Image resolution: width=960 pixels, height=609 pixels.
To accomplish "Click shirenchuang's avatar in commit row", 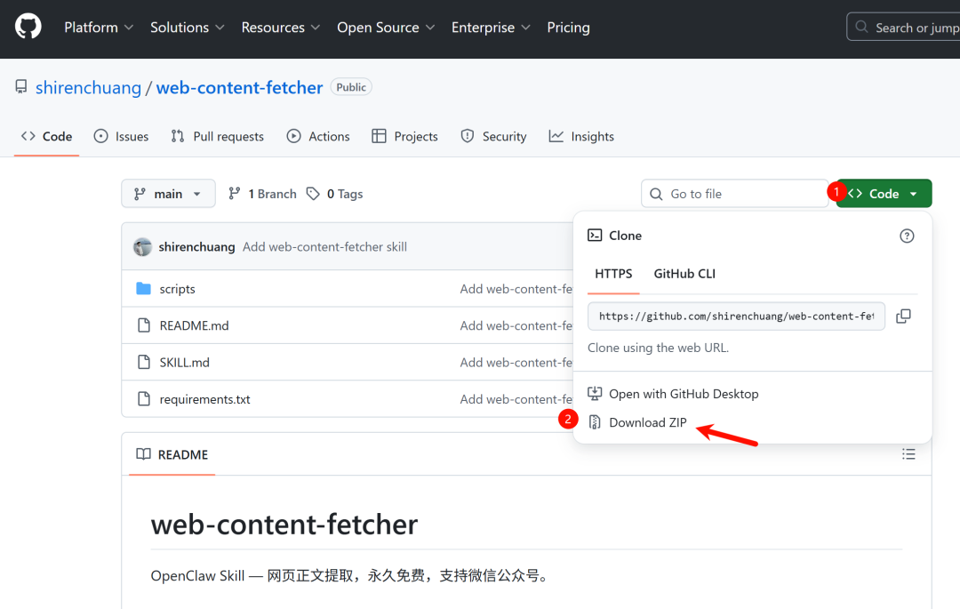I will coord(142,247).
